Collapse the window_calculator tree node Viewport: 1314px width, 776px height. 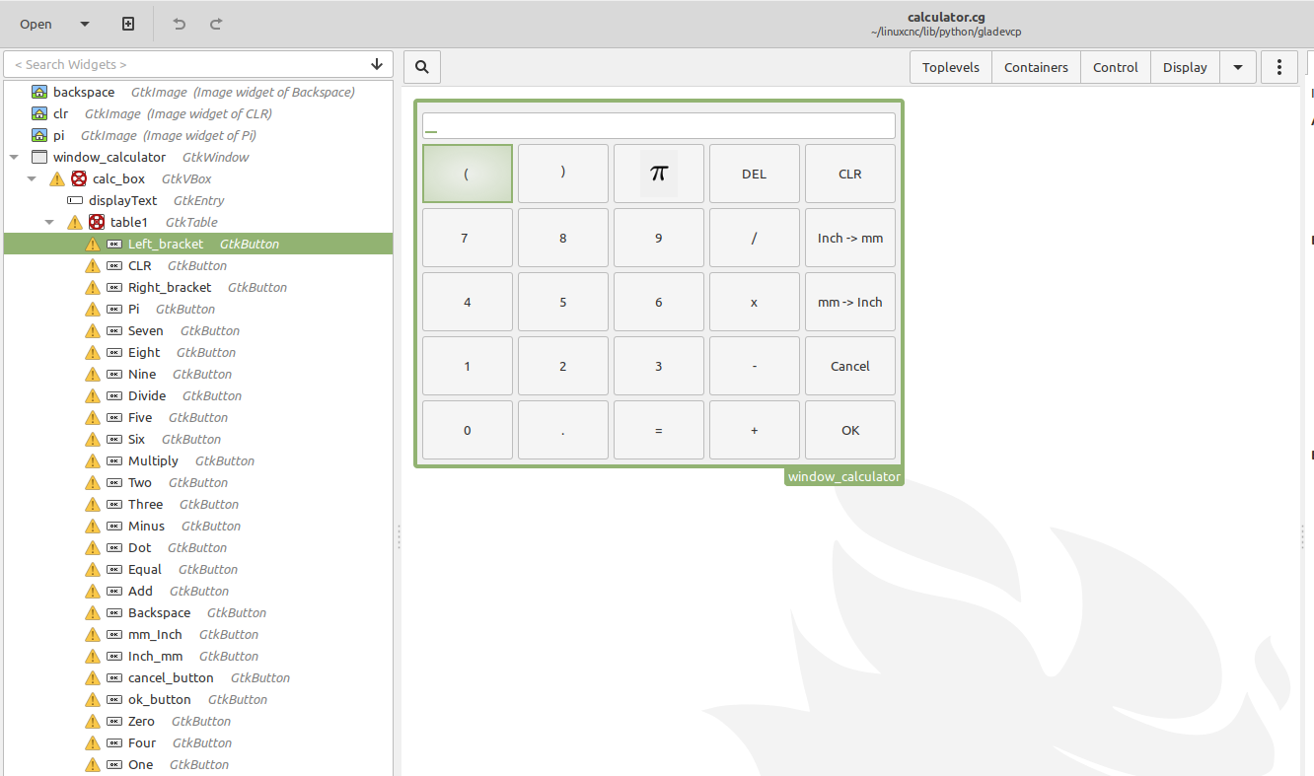14,157
